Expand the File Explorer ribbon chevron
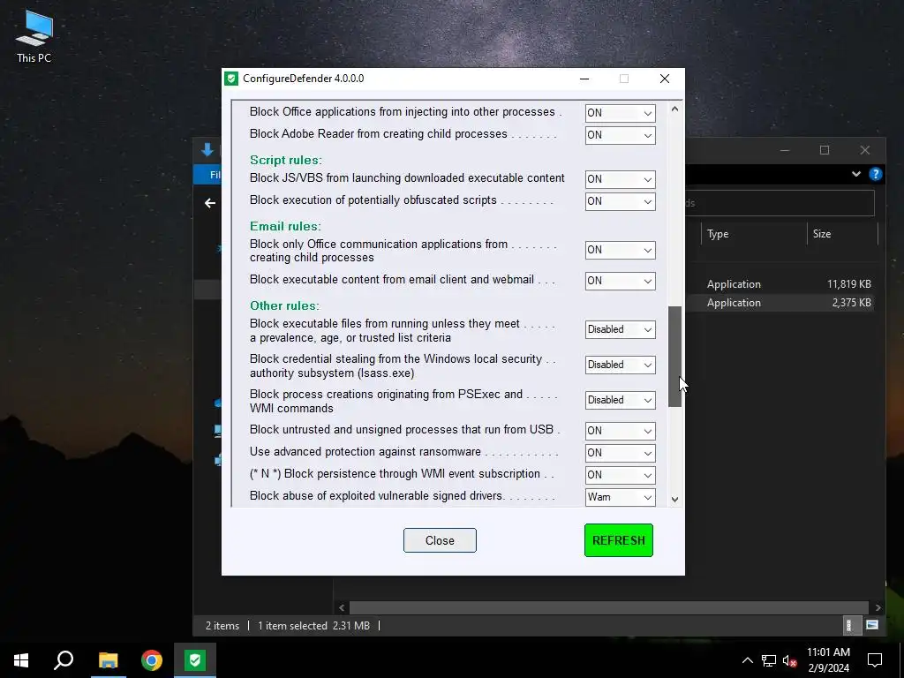This screenshot has height=678, width=904. pos(856,174)
